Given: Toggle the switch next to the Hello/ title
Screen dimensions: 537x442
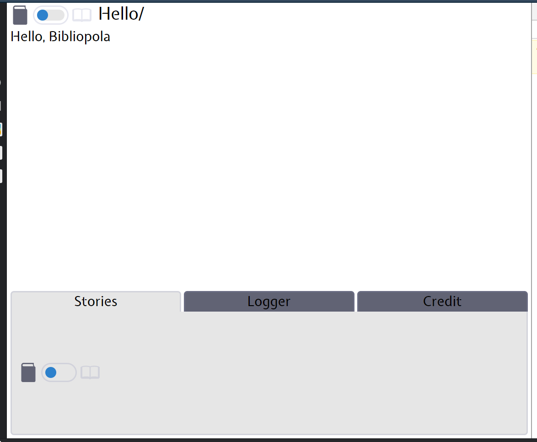Looking at the screenshot, I should pyautogui.click(x=51, y=15).
